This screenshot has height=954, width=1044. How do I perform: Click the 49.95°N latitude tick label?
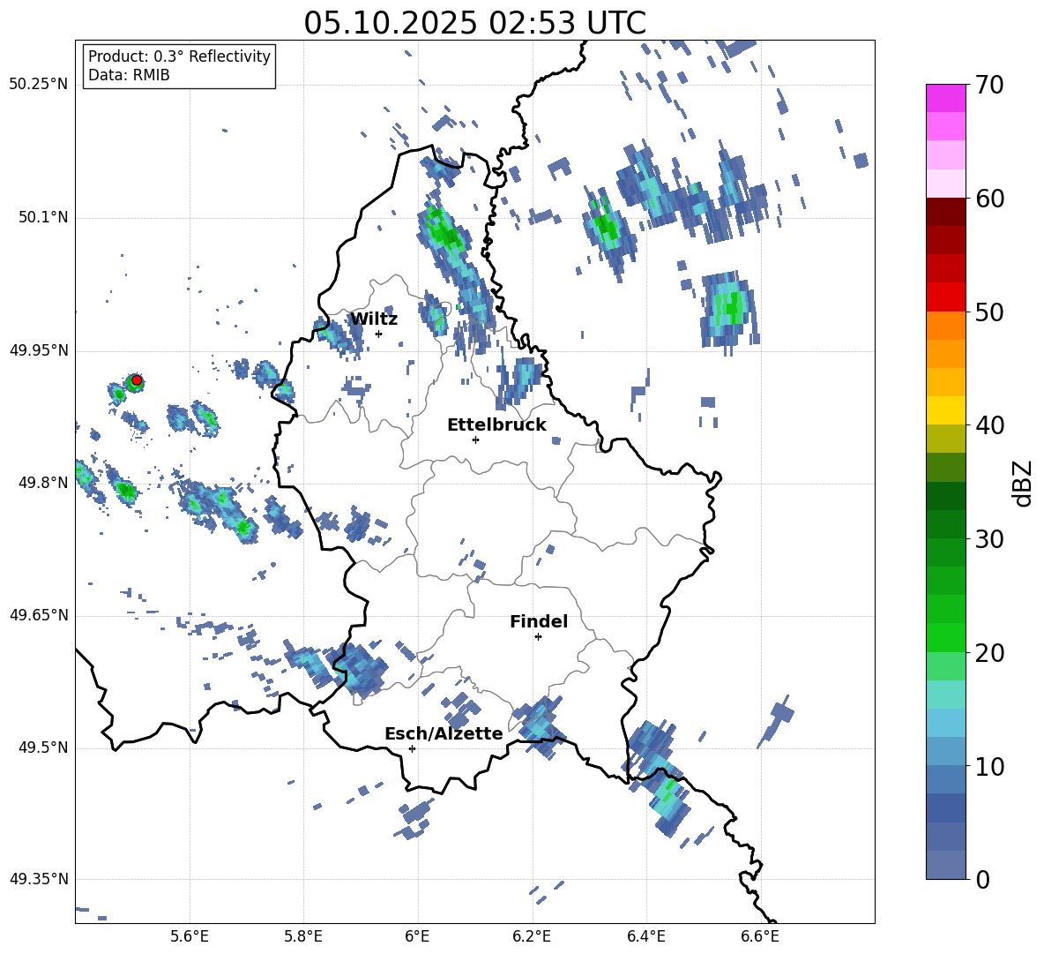[x=39, y=350]
